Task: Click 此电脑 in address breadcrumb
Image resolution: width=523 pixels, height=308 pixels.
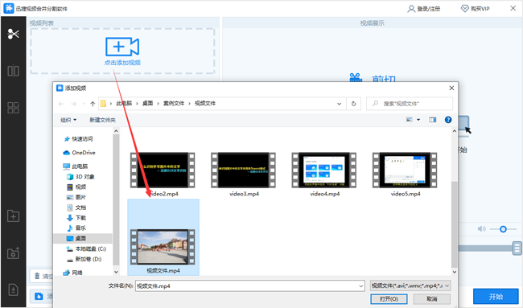Action: 124,104
